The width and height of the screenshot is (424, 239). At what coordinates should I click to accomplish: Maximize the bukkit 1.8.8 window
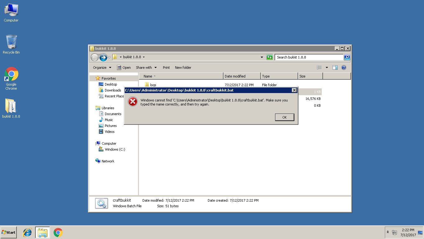[342, 49]
